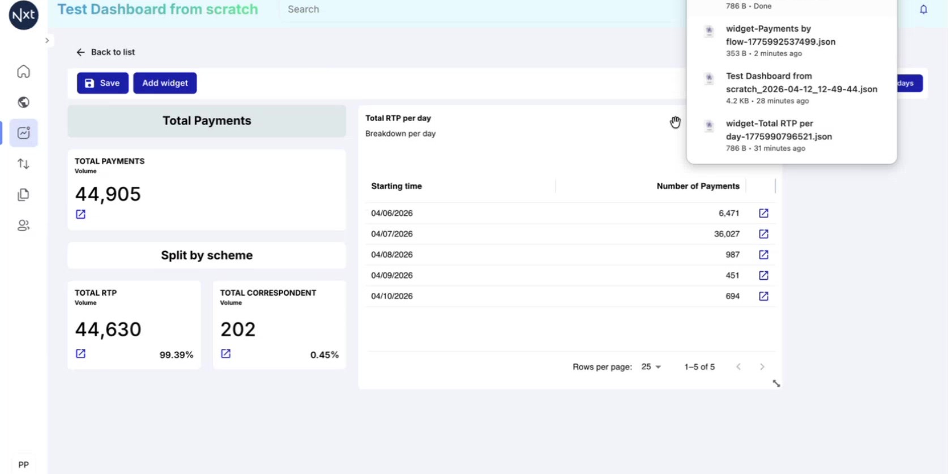Click the Back to list link

(105, 52)
